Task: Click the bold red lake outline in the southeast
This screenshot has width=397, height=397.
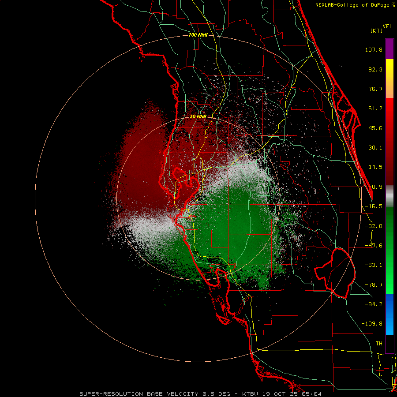Action: (335, 273)
